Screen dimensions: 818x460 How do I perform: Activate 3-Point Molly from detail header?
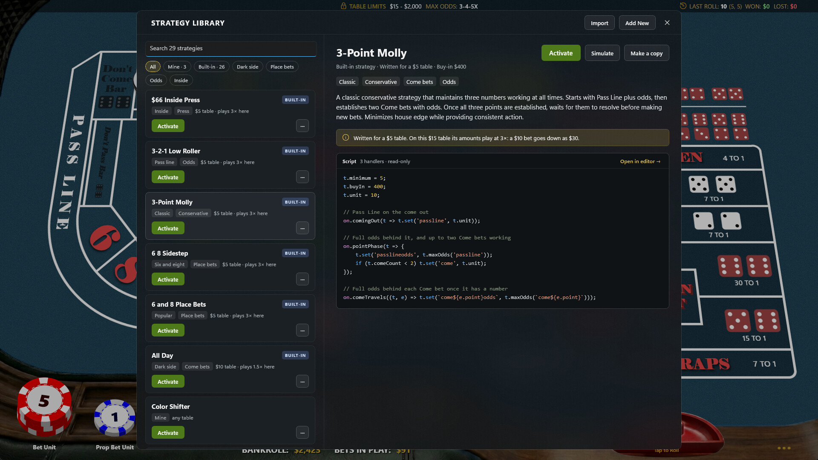click(x=561, y=53)
